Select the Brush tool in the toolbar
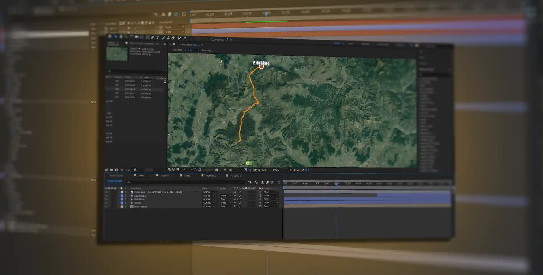 (x=163, y=38)
